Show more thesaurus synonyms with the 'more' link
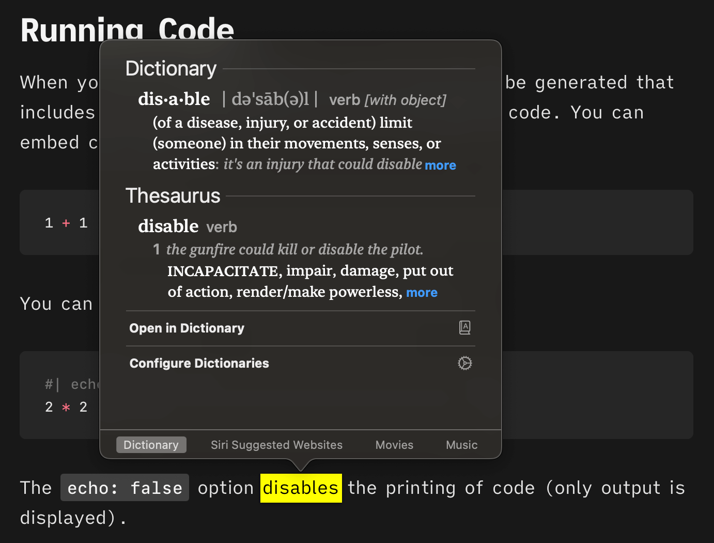Viewport: 714px width, 543px height. point(422,293)
